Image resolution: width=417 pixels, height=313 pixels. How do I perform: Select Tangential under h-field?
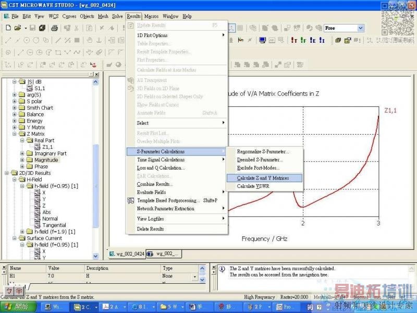click(x=54, y=225)
